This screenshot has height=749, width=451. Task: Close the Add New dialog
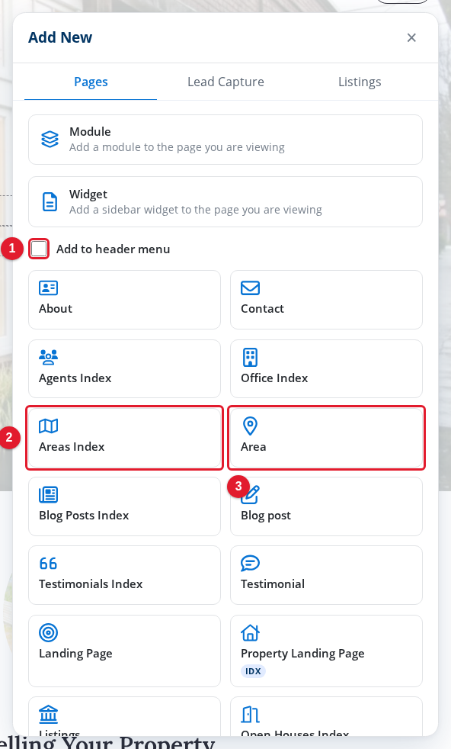tap(411, 37)
